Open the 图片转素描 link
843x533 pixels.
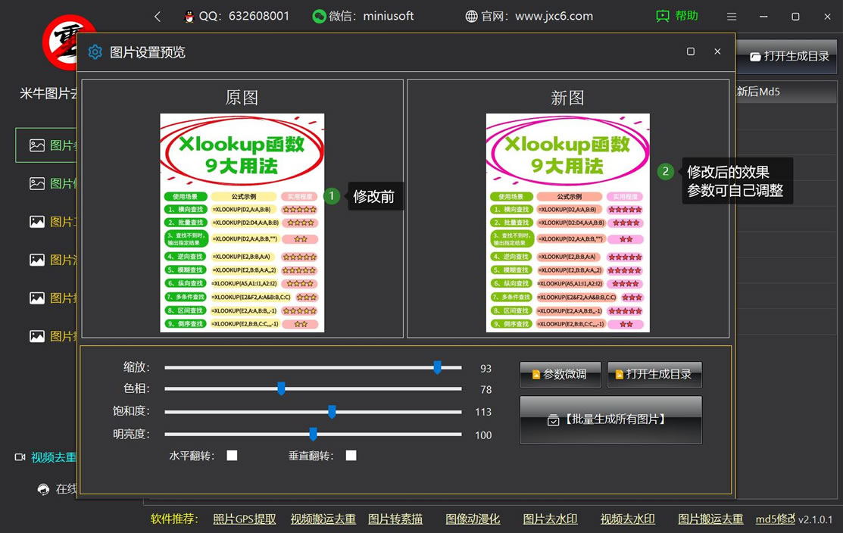click(395, 519)
